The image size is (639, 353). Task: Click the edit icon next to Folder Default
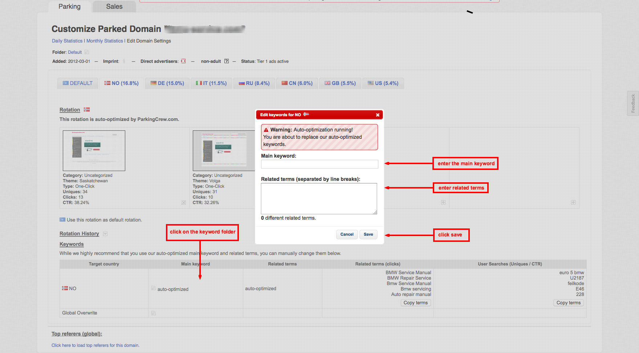(x=87, y=52)
